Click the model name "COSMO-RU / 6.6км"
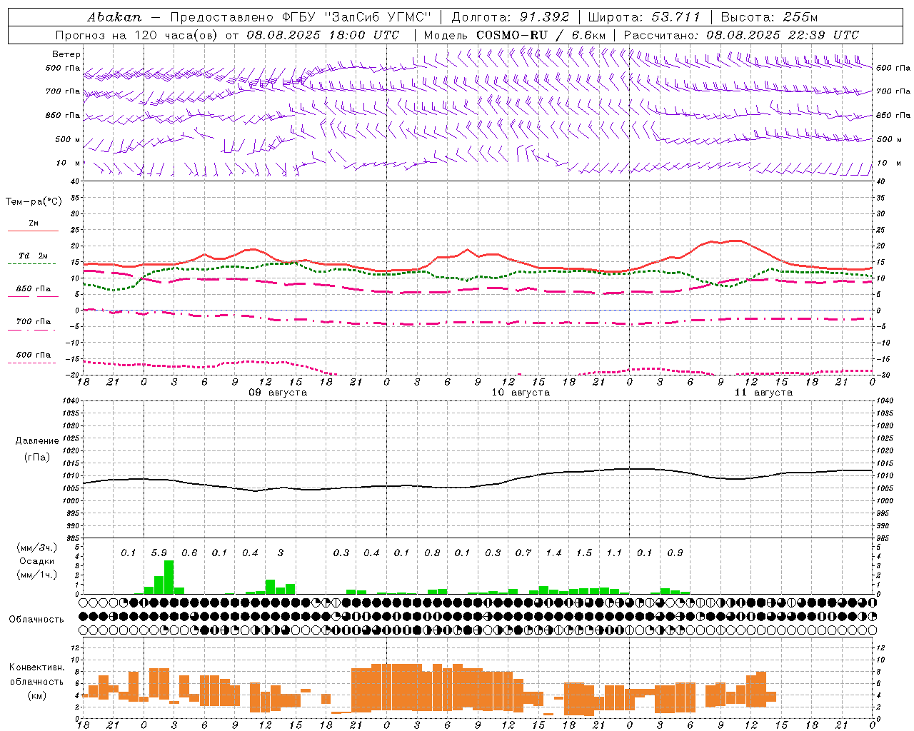914x731 pixels. [541, 35]
